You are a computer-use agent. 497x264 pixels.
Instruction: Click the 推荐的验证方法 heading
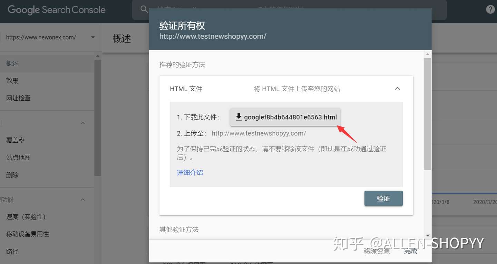tap(182, 64)
